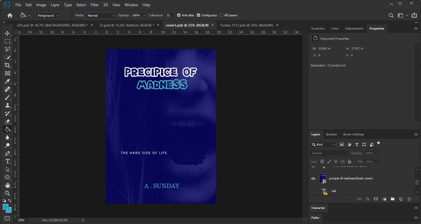The height and width of the screenshot is (224, 421).
Task: Click the Home button in options bar
Action: pos(10,15)
